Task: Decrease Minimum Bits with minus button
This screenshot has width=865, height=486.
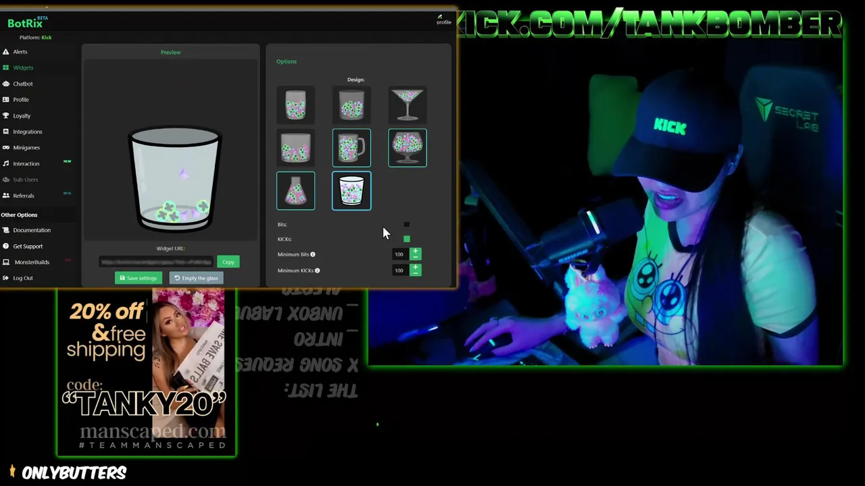Action: 415,257
